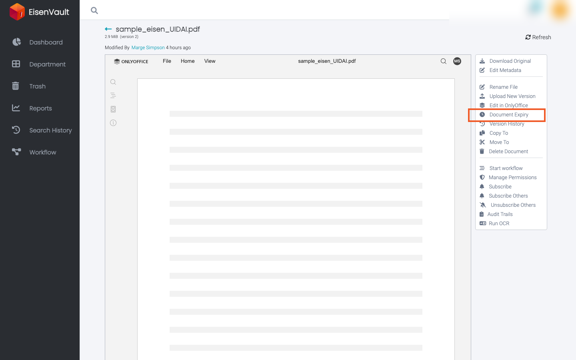
Task: Open the find panel in left sidebar
Action: click(113, 82)
